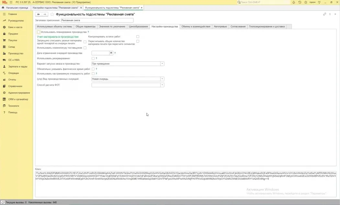
Task: Click the notifications bell icon
Action: click(294, 2)
